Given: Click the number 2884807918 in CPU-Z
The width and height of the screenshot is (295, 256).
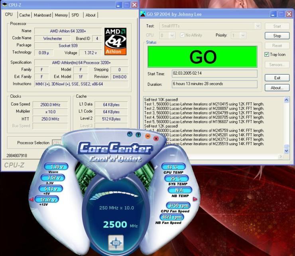Looking at the screenshot, I should 17,156.
